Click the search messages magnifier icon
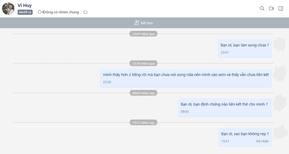289x154 pixels. pyautogui.click(x=262, y=8)
